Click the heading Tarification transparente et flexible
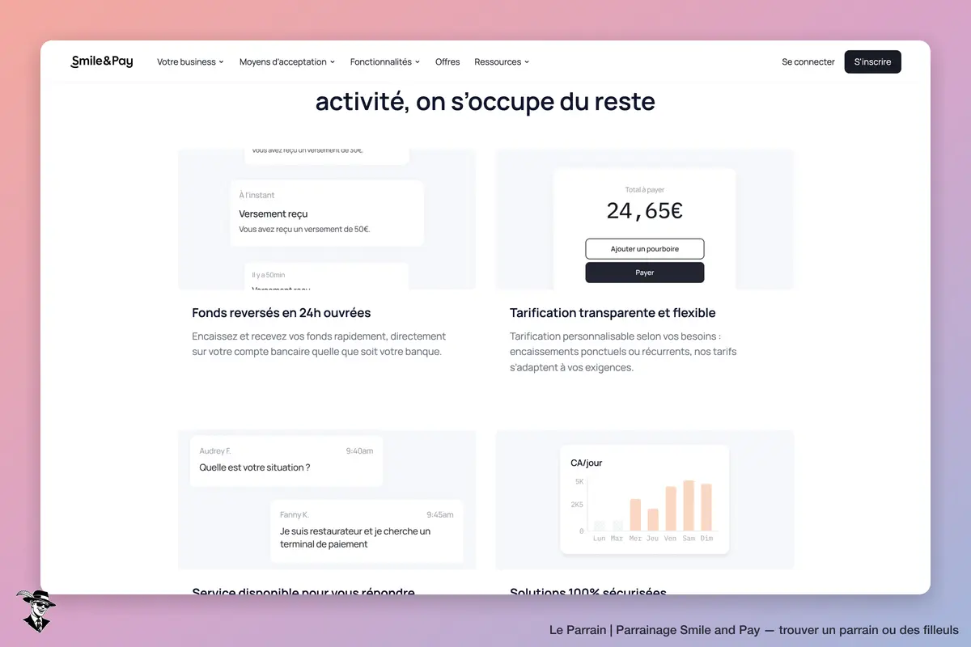Viewport: 971px width, 647px height. click(x=613, y=313)
